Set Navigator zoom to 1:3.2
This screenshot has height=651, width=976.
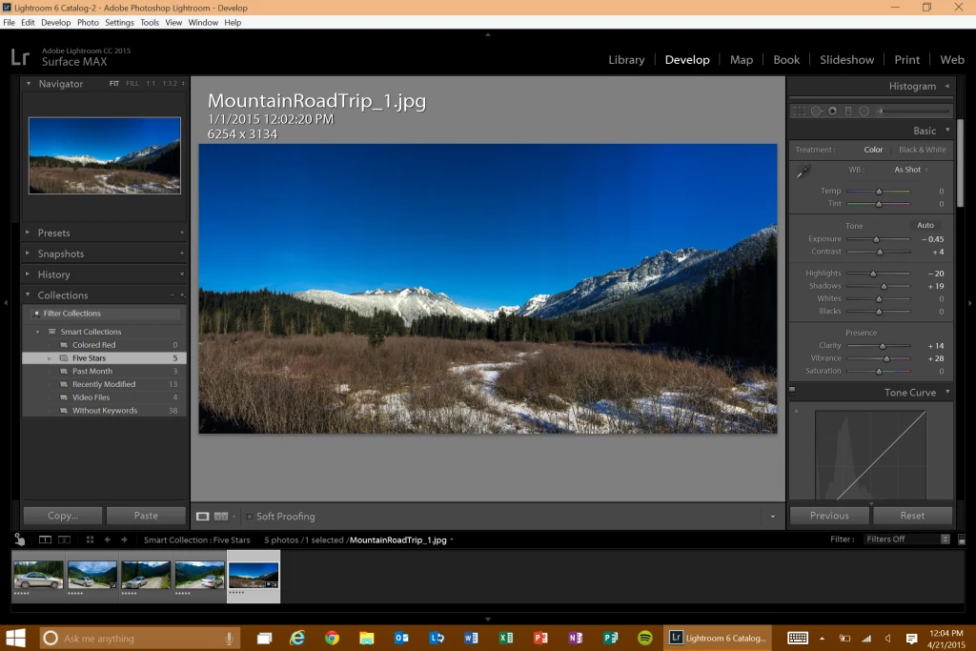(170, 83)
